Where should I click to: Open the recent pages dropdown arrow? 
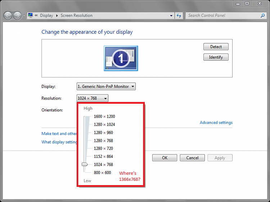pyautogui.click(x=24, y=16)
